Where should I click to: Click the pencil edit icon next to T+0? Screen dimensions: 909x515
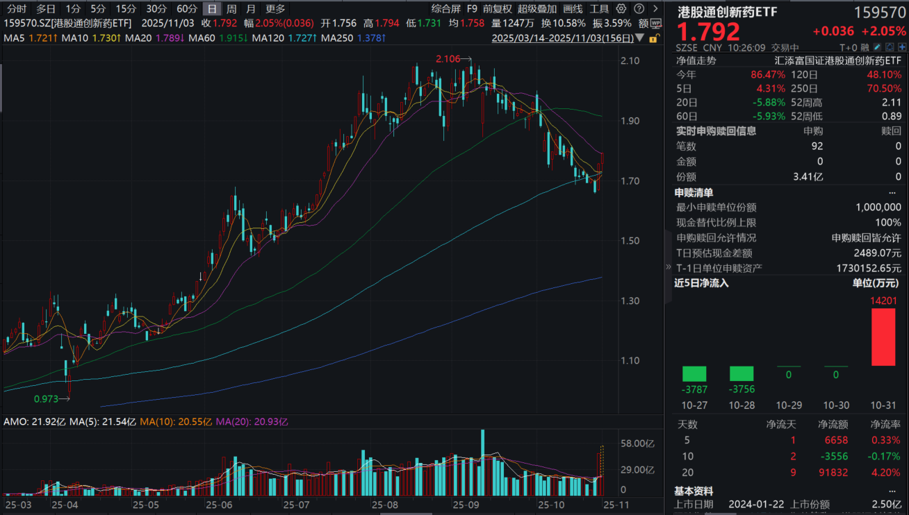(x=877, y=47)
